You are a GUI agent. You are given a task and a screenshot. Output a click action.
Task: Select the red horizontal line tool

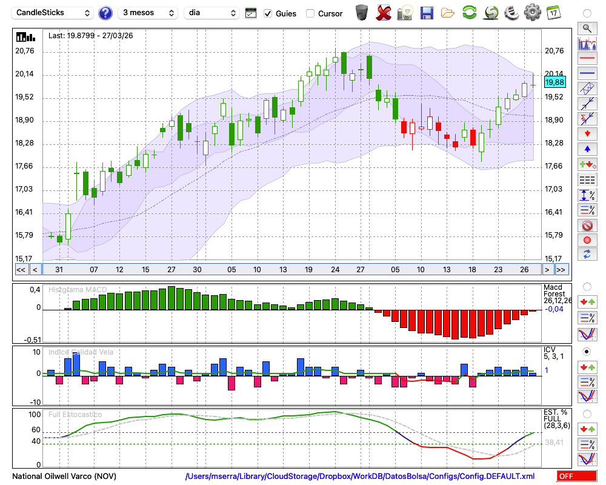click(x=587, y=58)
